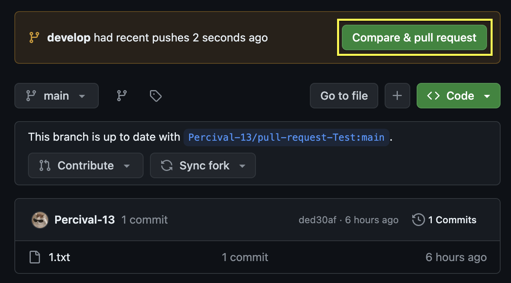511x283 pixels.
Task: Open the tags list icon
Action: tap(156, 96)
